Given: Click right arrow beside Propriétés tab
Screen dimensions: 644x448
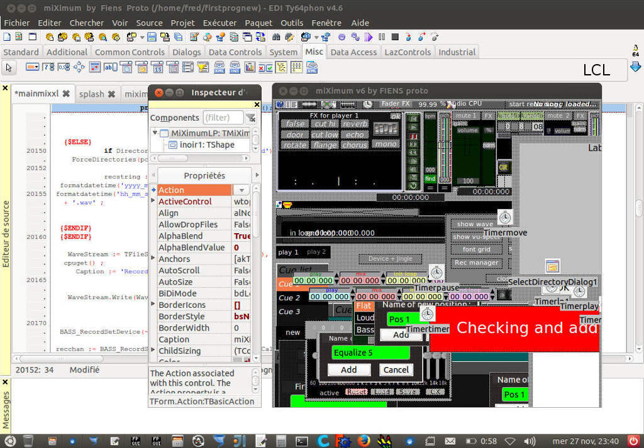Looking at the screenshot, I should (x=257, y=175).
